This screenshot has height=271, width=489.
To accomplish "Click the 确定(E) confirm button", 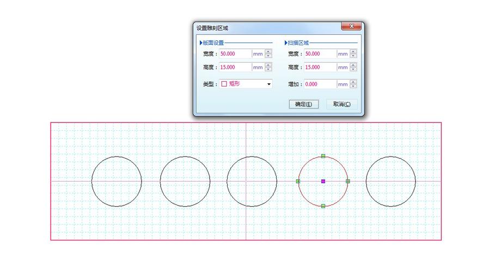I will [x=303, y=104].
